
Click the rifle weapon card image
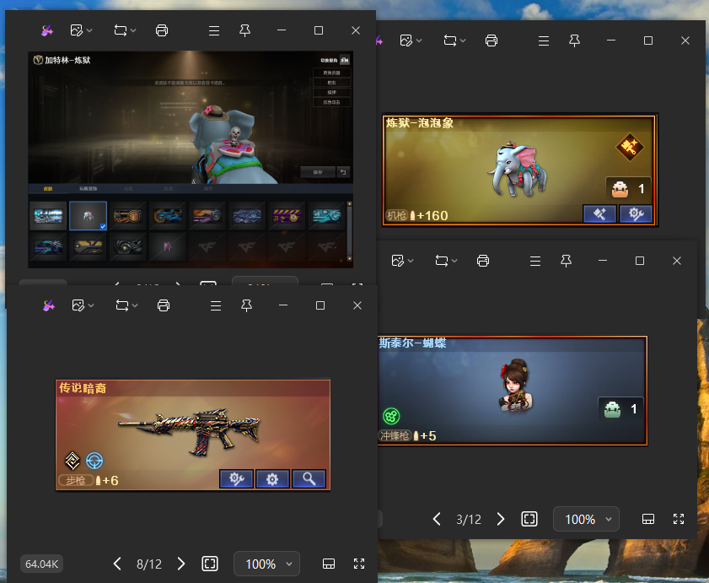coord(192,435)
